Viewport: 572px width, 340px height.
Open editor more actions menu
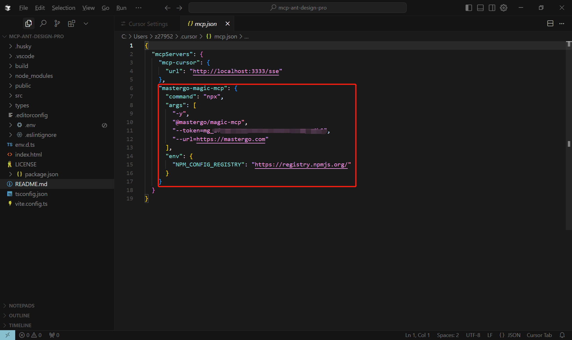[x=562, y=24]
